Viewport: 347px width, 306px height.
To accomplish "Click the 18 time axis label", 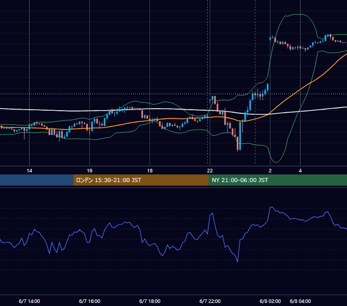I will pyautogui.click(x=150, y=171).
